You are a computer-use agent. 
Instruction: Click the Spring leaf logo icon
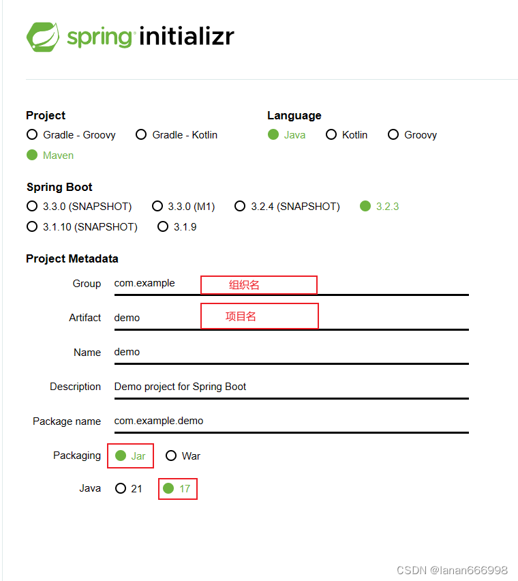click(42, 37)
